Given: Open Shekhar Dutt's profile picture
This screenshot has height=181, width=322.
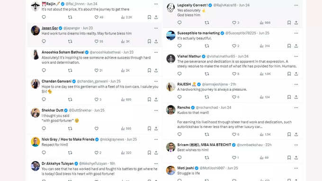Looking at the screenshot, I should coord(36,113).
